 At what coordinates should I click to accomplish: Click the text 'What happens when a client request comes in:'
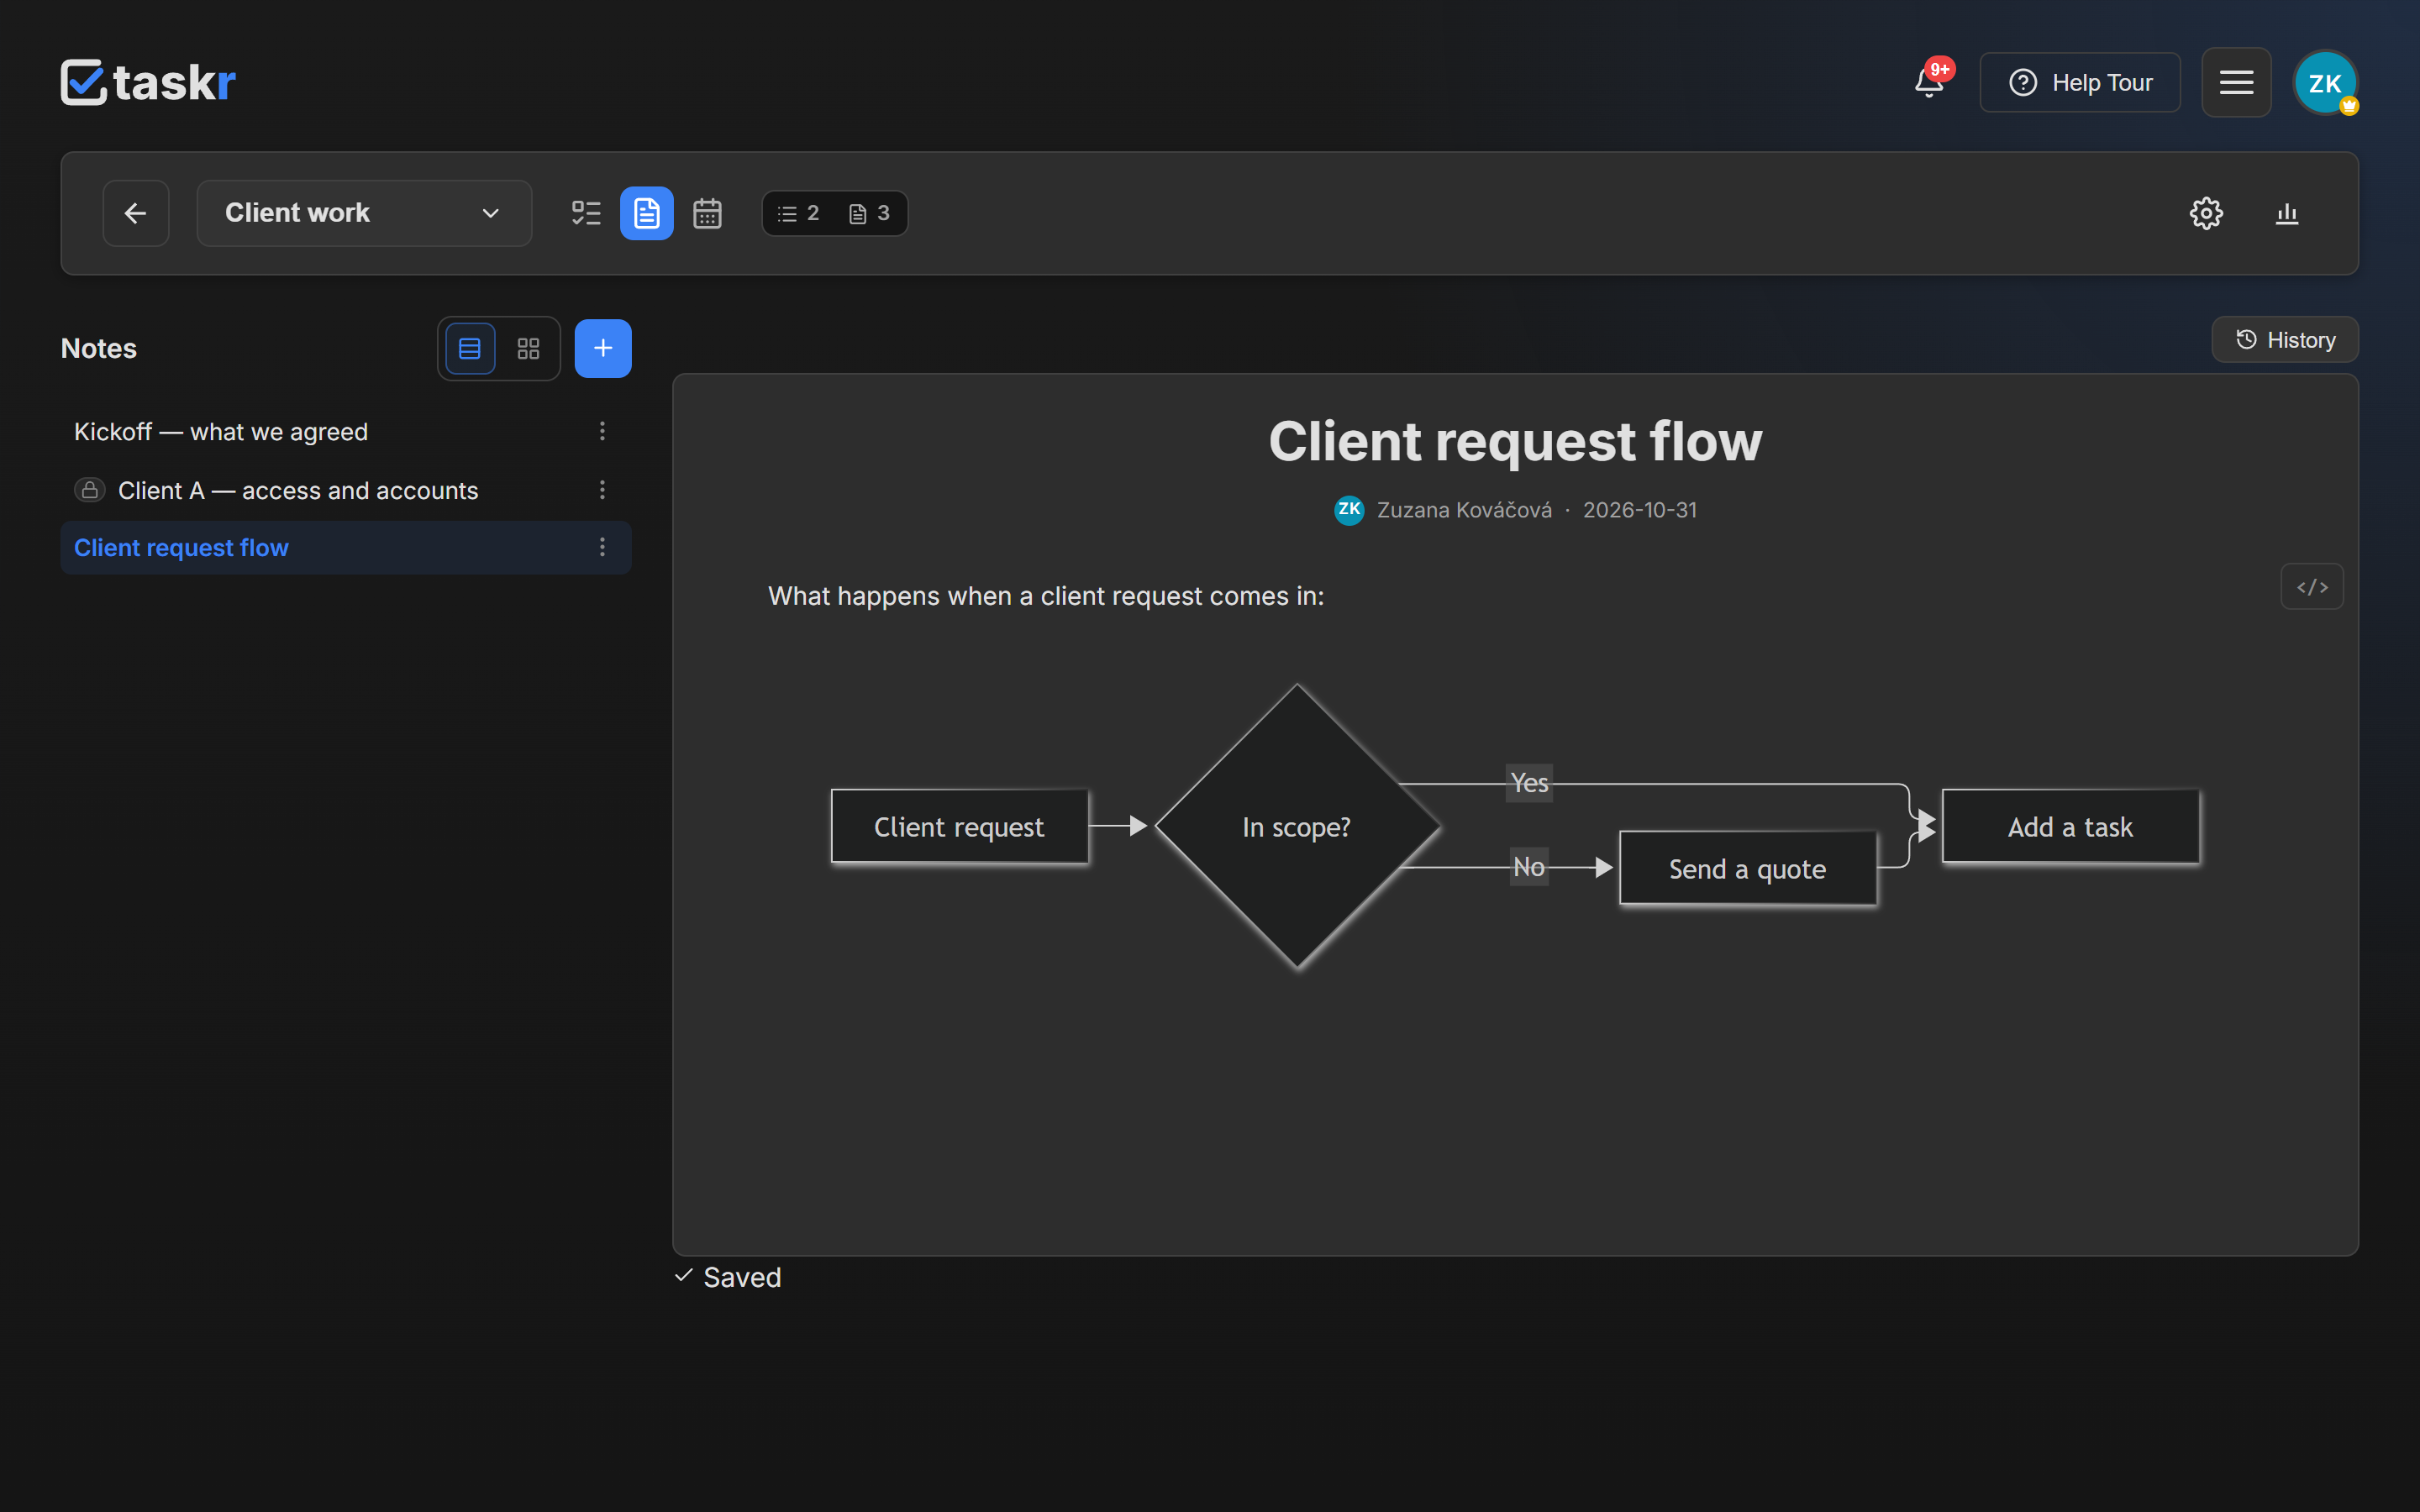point(1046,596)
